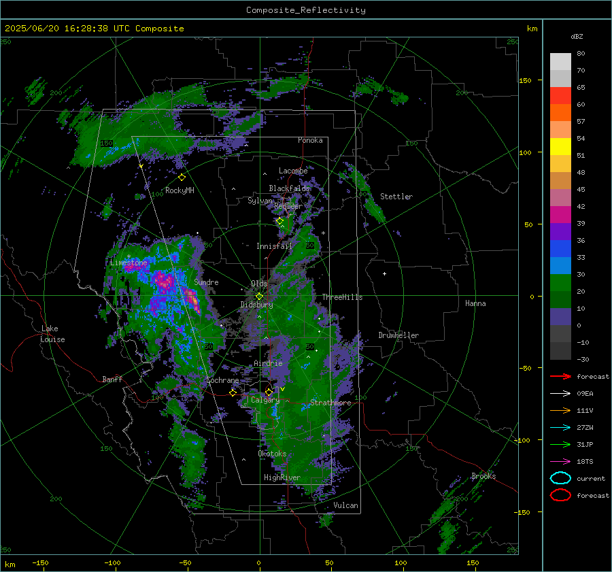Click the asterisk marker above Limestone label
This screenshot has height=572, width=612.
click(x=129, y=257)
